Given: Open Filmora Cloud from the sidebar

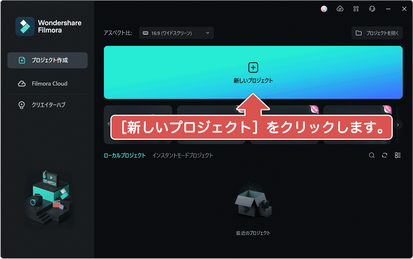Looking at the screenshot, I should point(47,83).
